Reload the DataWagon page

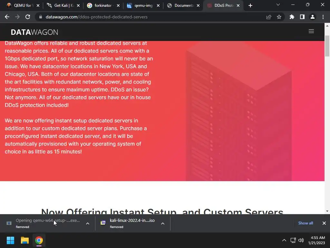click(28, 17)
